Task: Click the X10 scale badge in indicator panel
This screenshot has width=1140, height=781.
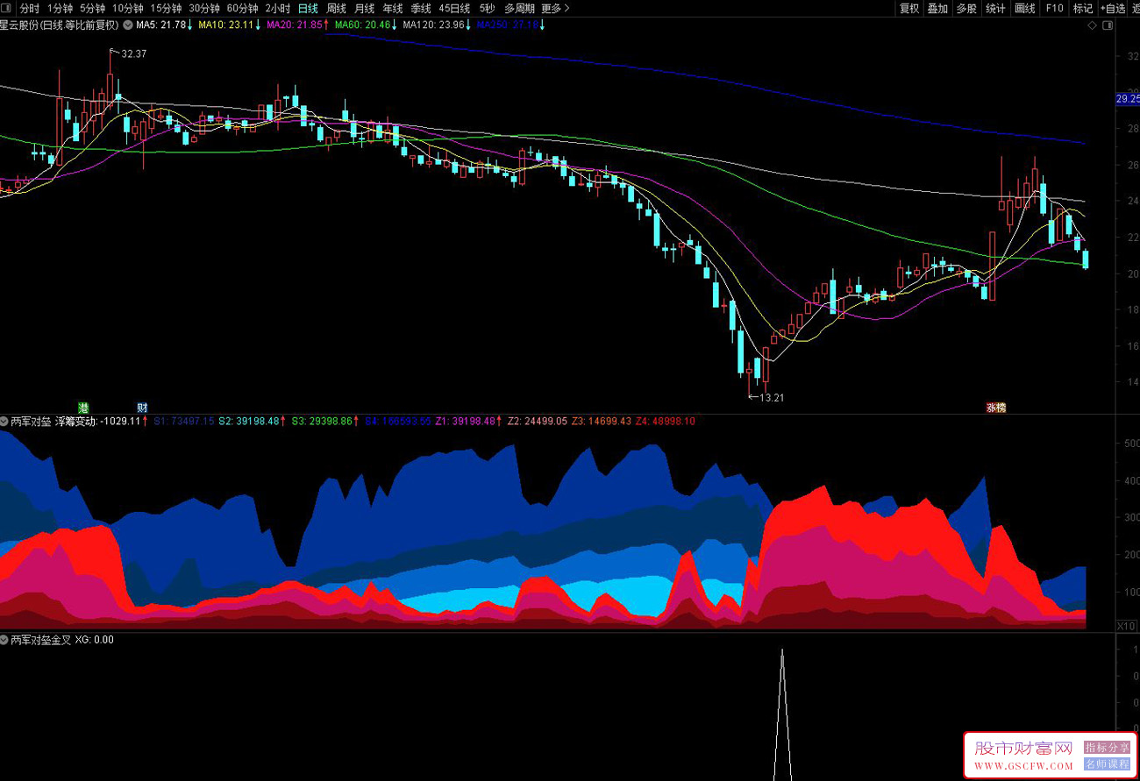Action: point(1126,626)
